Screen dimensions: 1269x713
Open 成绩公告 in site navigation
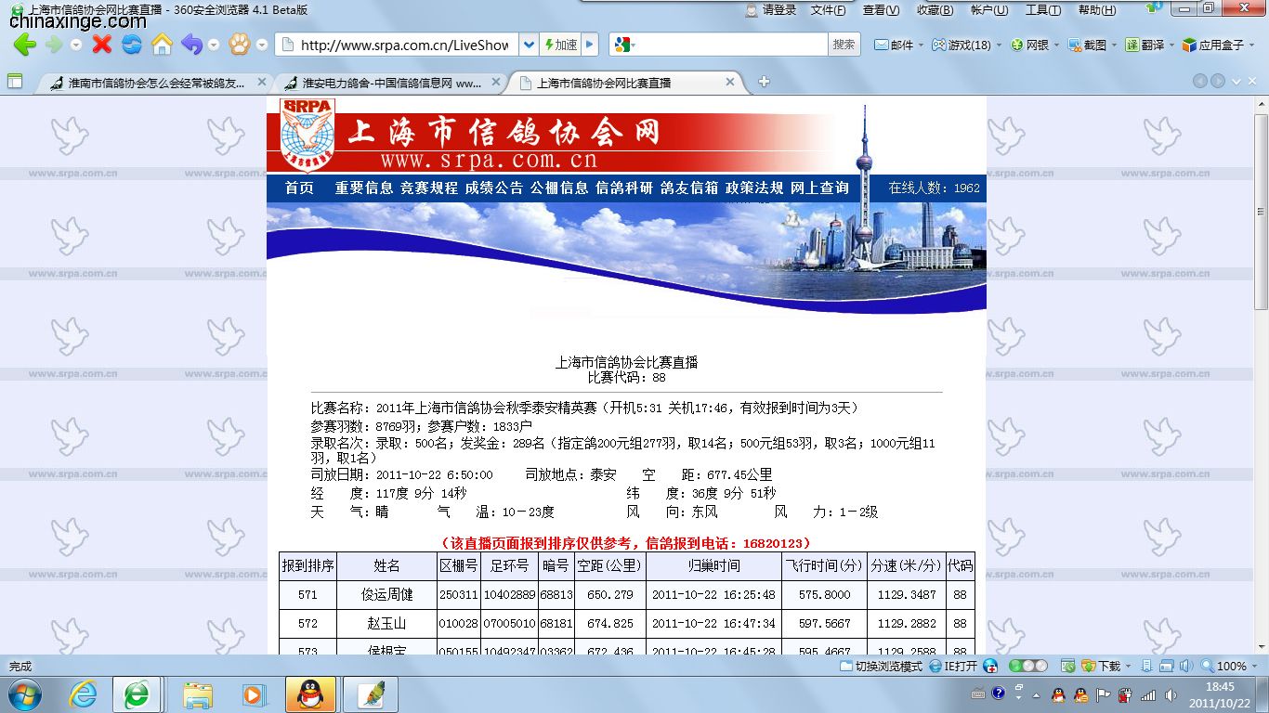[494, 188]
